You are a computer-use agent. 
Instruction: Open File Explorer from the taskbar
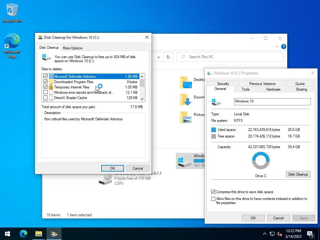[x=38, y=234]
